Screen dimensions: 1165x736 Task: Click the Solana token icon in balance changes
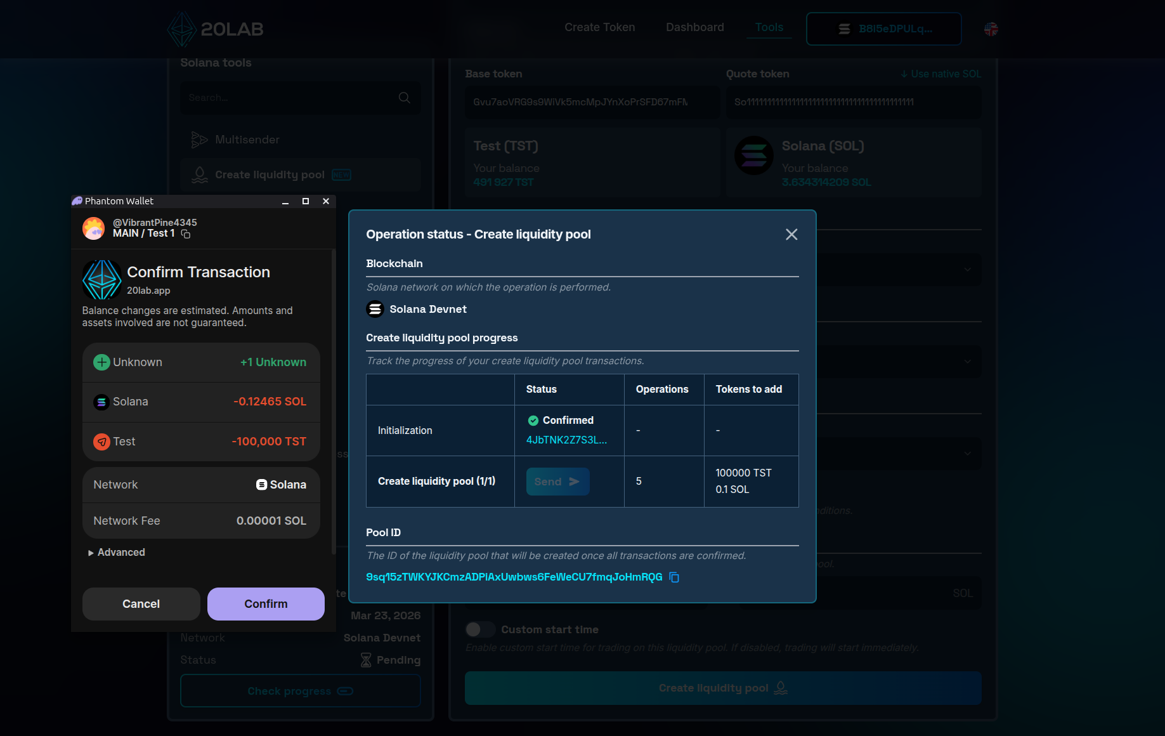(101, 402)
